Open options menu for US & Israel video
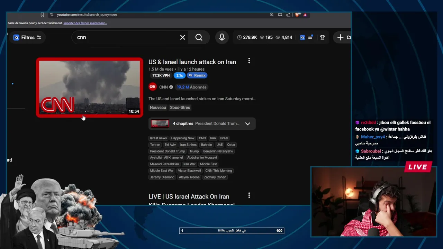Image resolution: width=443 pixels, height=249 pixels. pyautogui.click(x=249, y=61)
